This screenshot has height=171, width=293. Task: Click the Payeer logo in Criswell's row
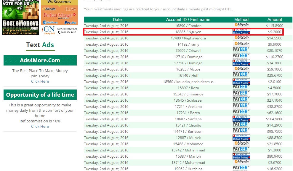(241, 50)
